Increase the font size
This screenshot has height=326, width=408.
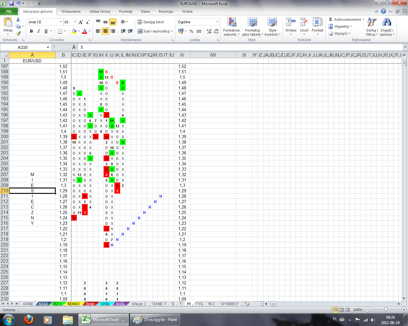(x=81, y=22)
